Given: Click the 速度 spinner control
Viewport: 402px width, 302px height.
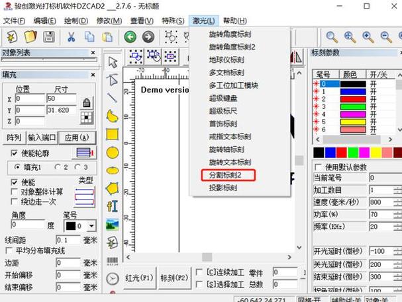Looking at the screenshot, I should pyautogui.click(x=397, y=202).
